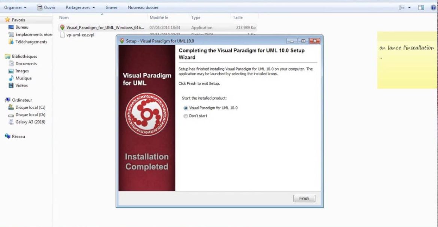The image size is (438, 227).
Task: Select Réseau in navigation pane
Action: pos(18,137)
